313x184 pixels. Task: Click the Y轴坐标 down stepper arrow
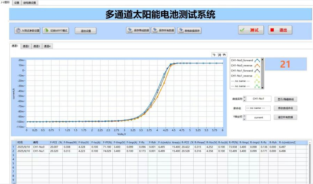coord(244,120)
